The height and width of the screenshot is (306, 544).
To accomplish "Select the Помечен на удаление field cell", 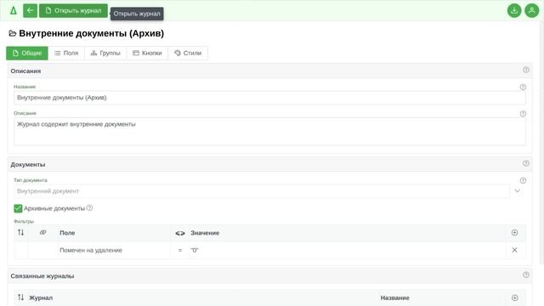I will click(114, 250).
